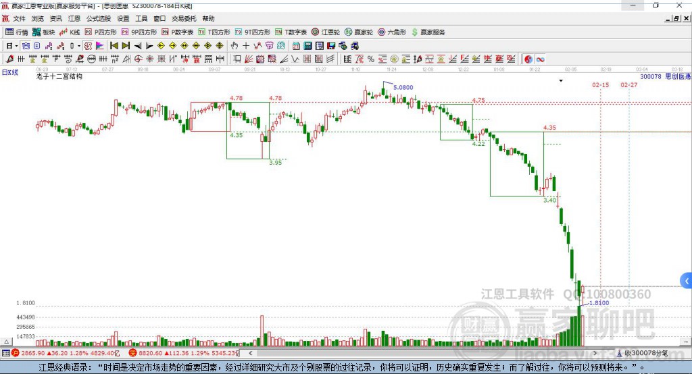
Task: Click the 5.0800 high price label
Action: [403, 87]
